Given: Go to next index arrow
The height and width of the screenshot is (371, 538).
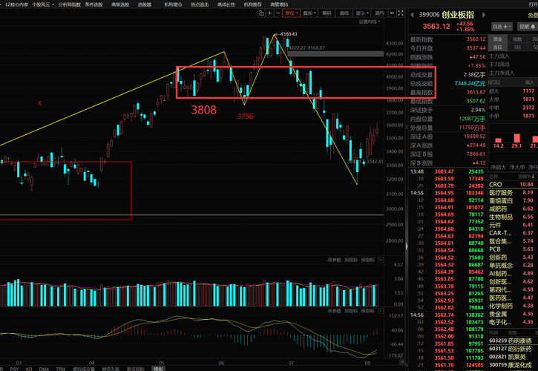Looking at the screenshot, I should coord(484,15).
